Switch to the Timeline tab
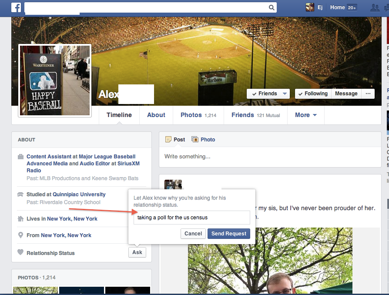 coord(119,115)
